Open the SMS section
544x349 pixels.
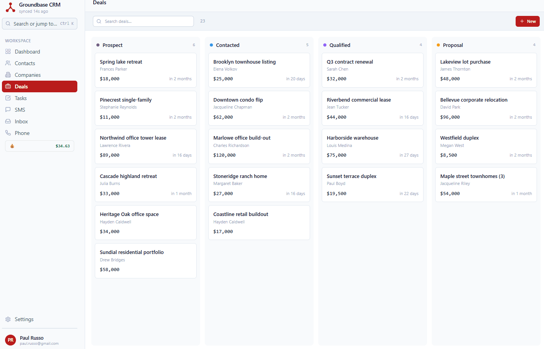[40, 110]
